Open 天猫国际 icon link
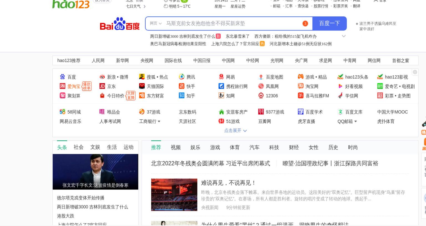This screenshot has width=426, height=226. tap(142, 86)
